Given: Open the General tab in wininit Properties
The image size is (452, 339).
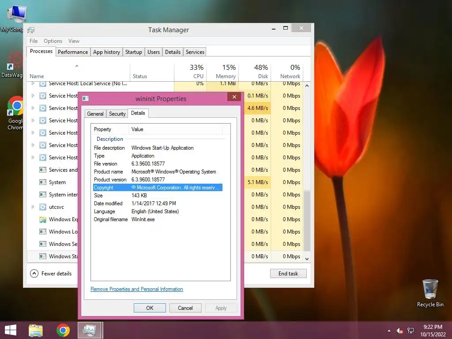Looking at the screenshot, I should (x=95, y=114).
